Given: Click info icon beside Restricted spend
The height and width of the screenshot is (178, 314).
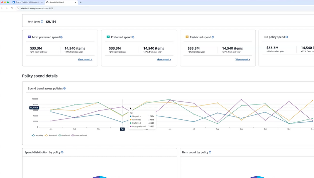Looking at the screenshot, I should pos(213,37).
